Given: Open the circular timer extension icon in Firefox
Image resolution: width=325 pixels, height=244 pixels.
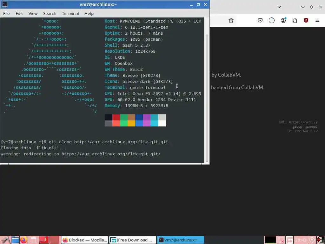Looking at the screenshot, I should (272, 20).
